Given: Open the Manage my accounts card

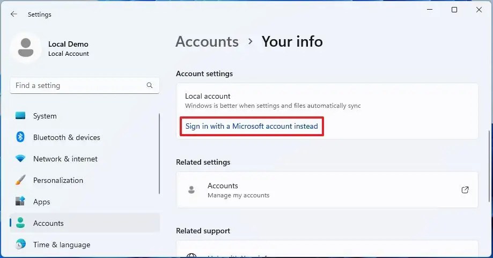Looking at the screenshot, I should coord(327,190).
